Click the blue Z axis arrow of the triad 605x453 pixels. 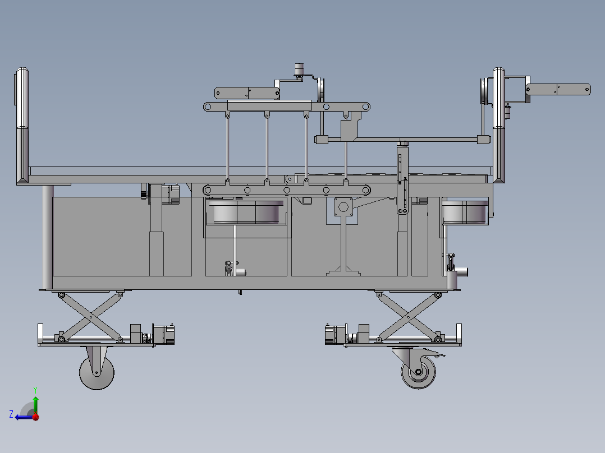24,417
